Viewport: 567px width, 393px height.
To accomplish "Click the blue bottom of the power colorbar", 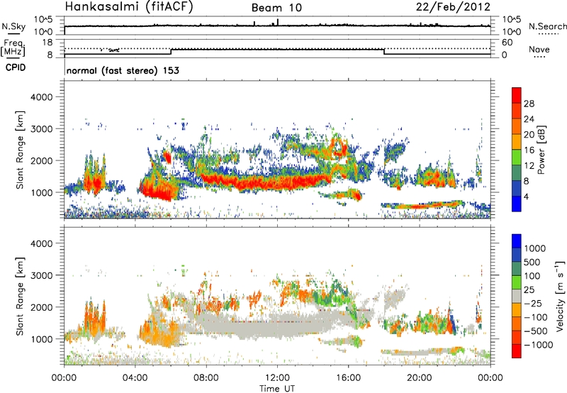I will coord(517,204).
